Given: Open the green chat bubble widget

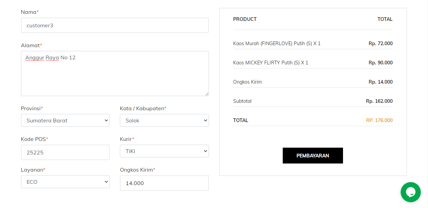Looking at the screenshot, I should click(410, 192).
